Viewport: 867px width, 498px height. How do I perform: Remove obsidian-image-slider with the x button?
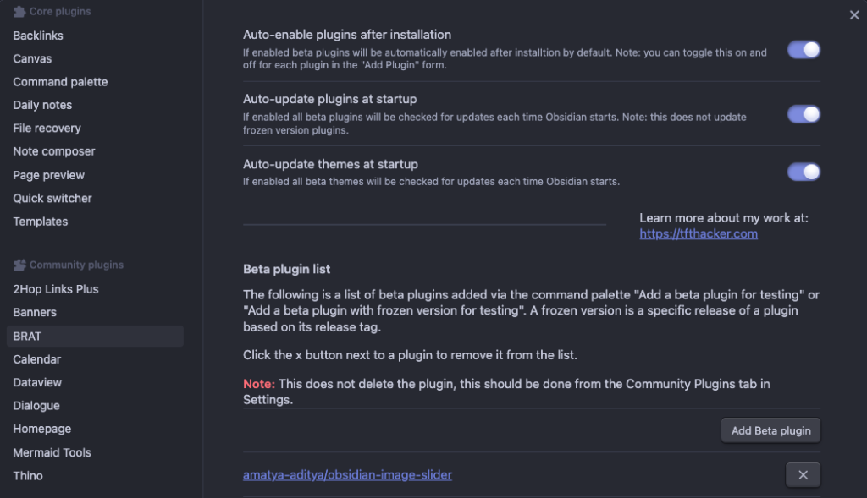(x=803, y=475)
